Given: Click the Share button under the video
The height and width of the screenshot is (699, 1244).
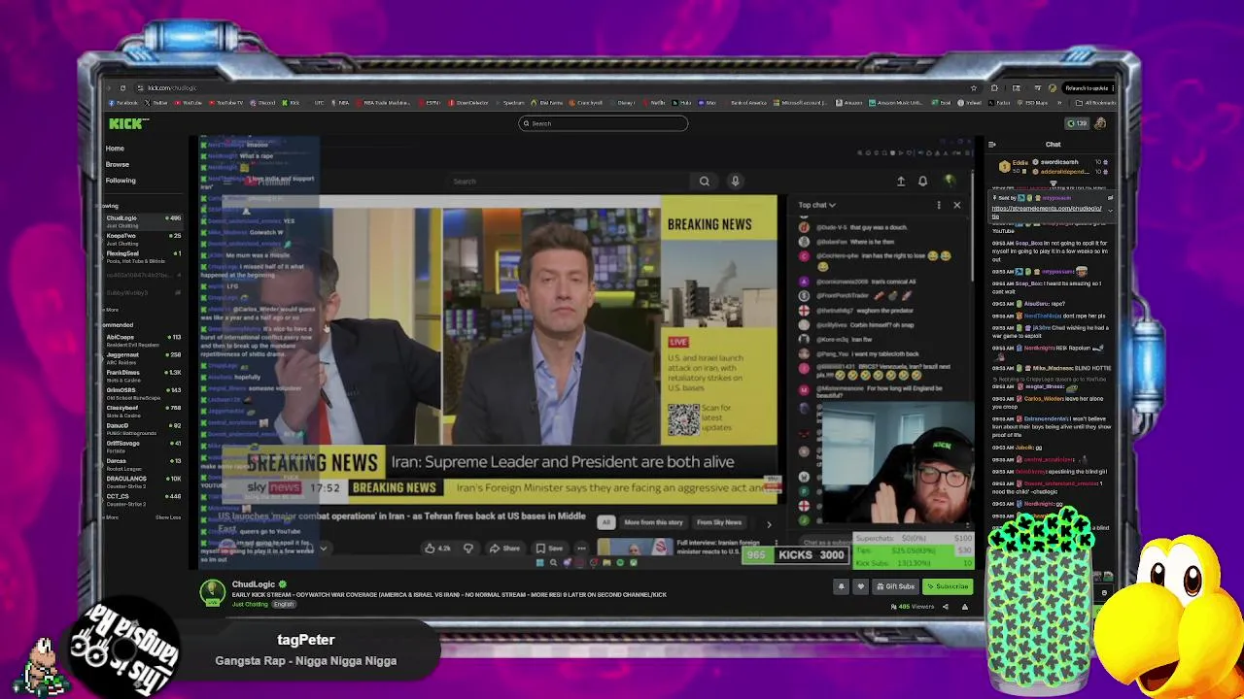Looking at the screenshot, I should pyautogui.click(x=504, y=549).
